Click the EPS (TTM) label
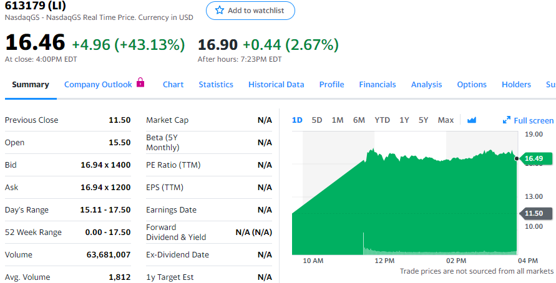The image size is (556, 283). [x=165, y=188]
